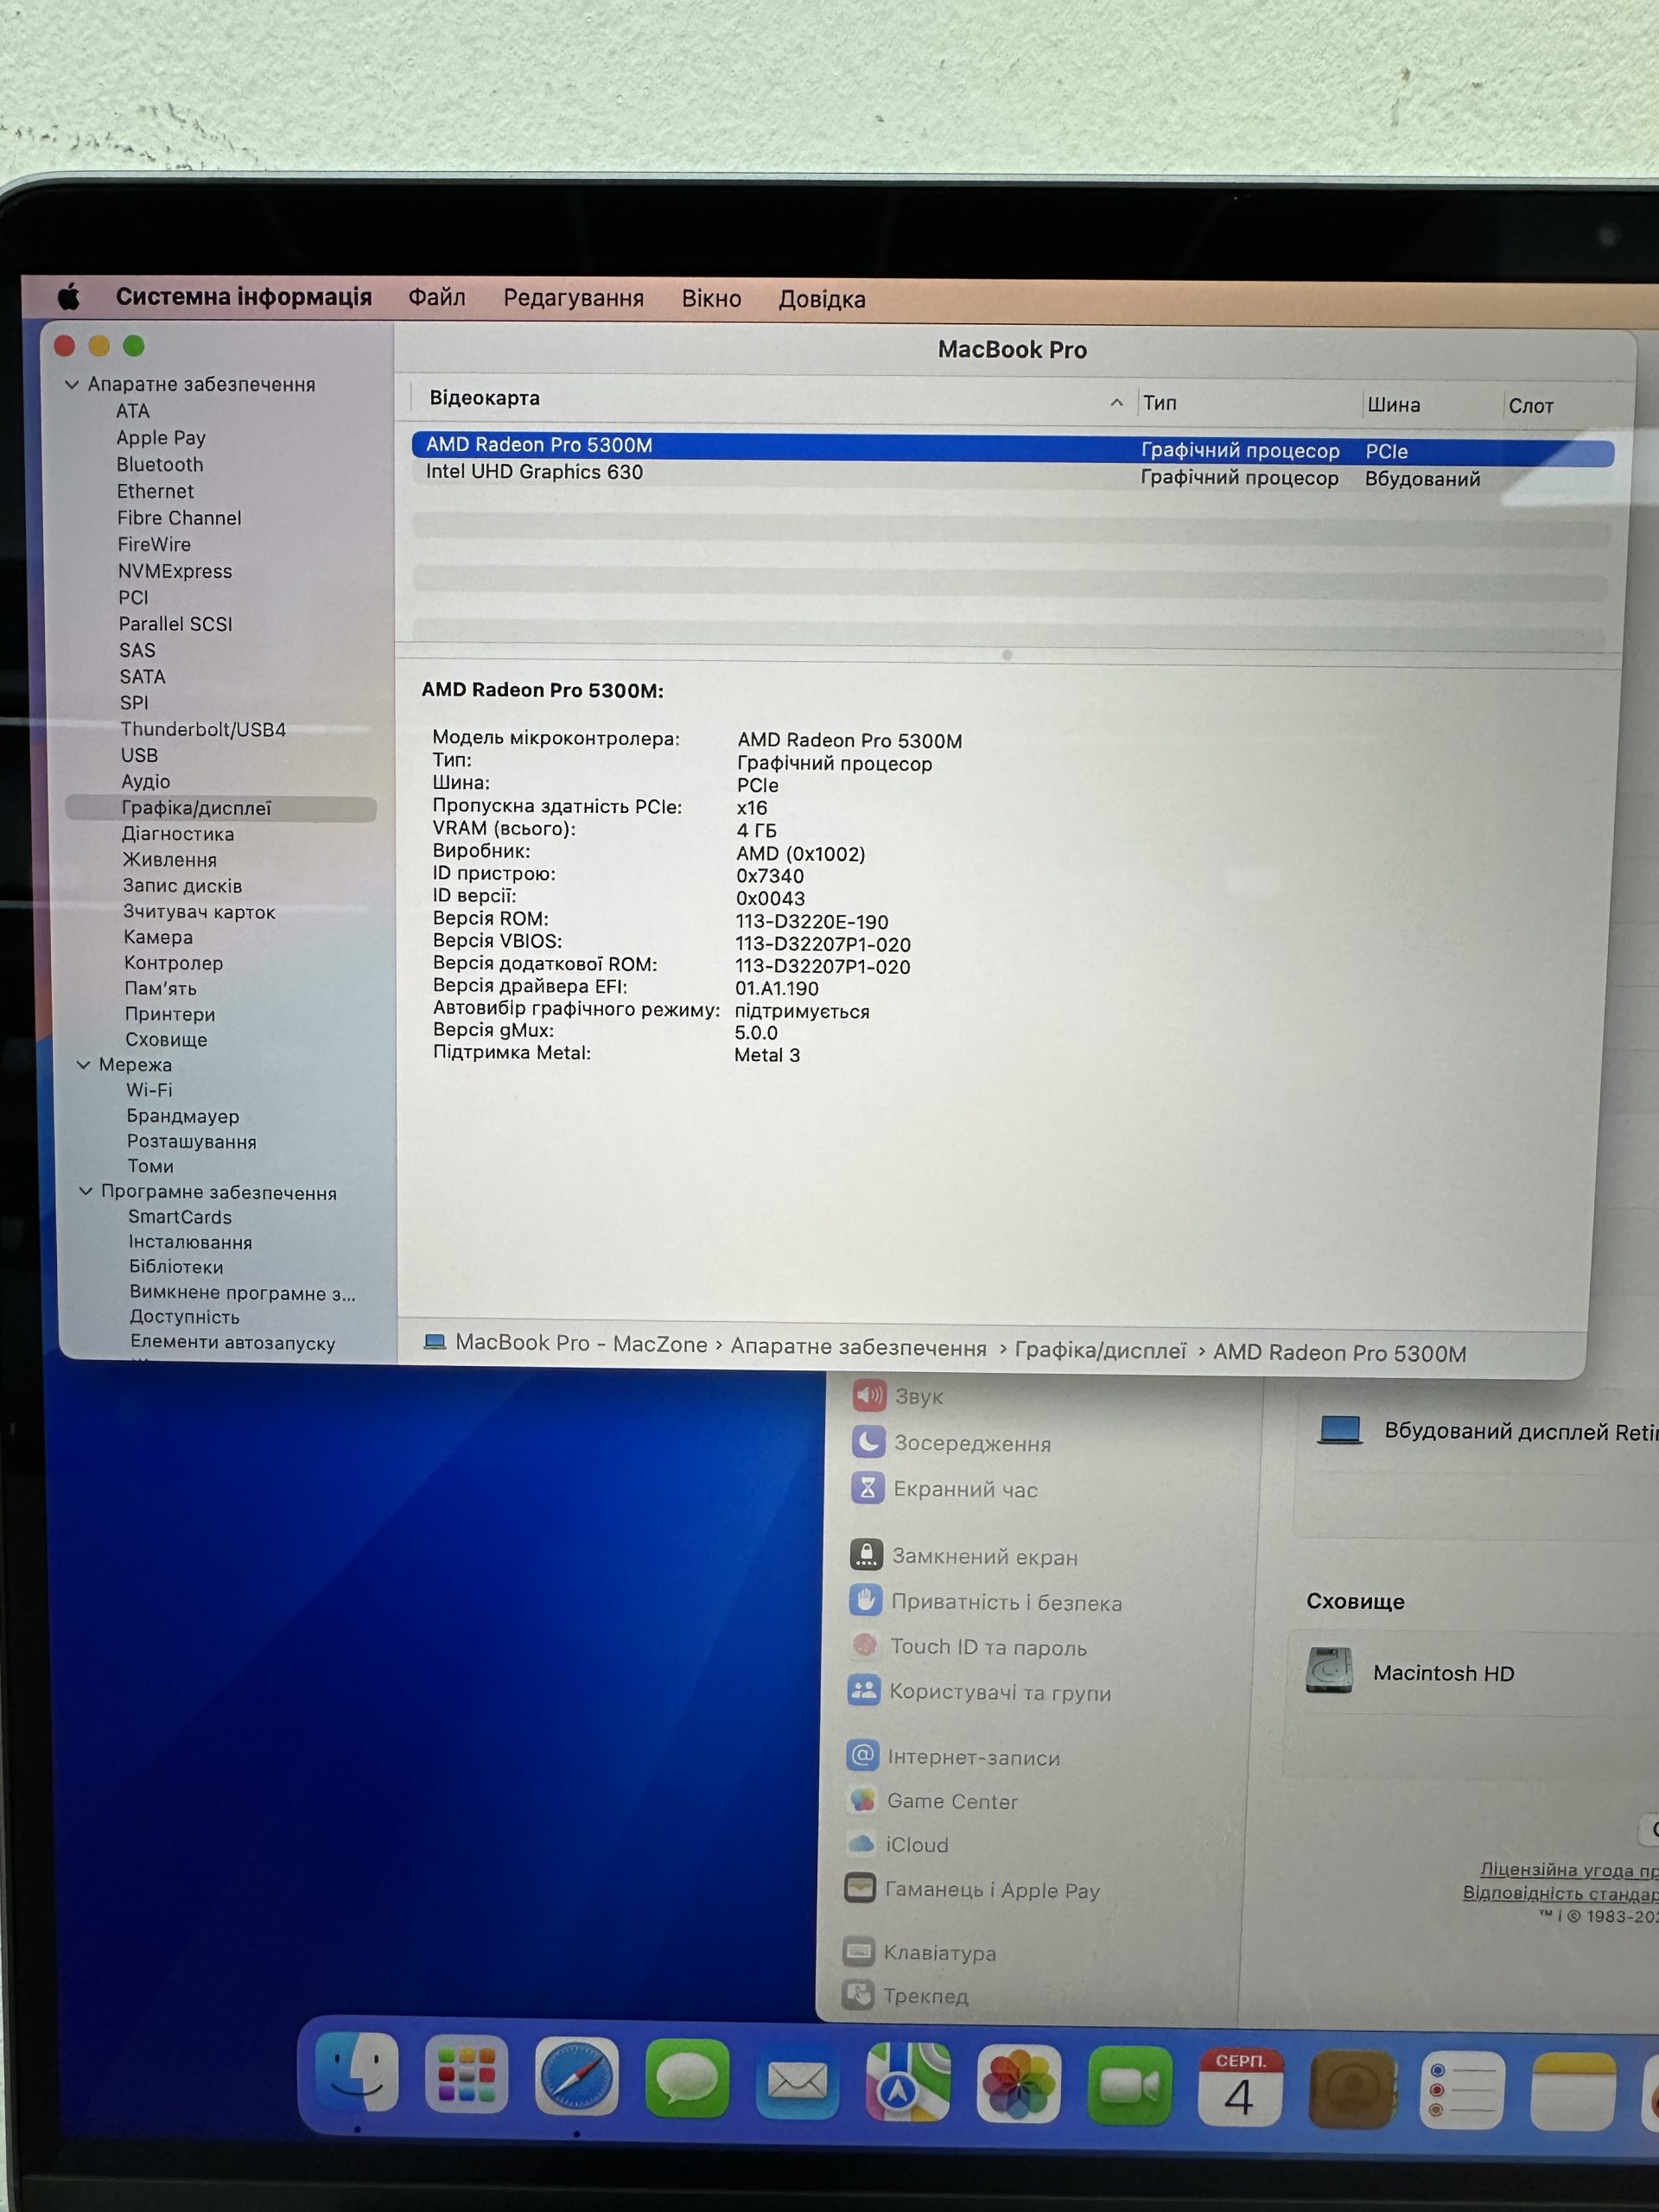Image resolution: width=1659 pixels, height=2212 pixels.
Task: Select Камера in sidebar
Action: point(158,937)
